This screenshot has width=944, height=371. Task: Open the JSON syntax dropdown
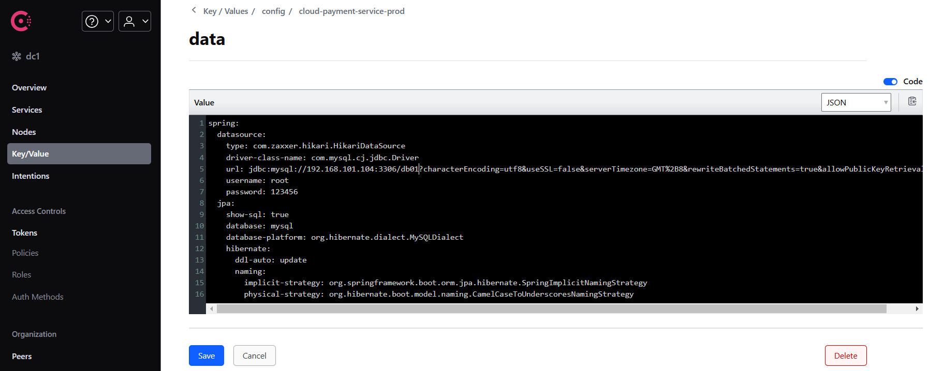[x=856, y=102]
